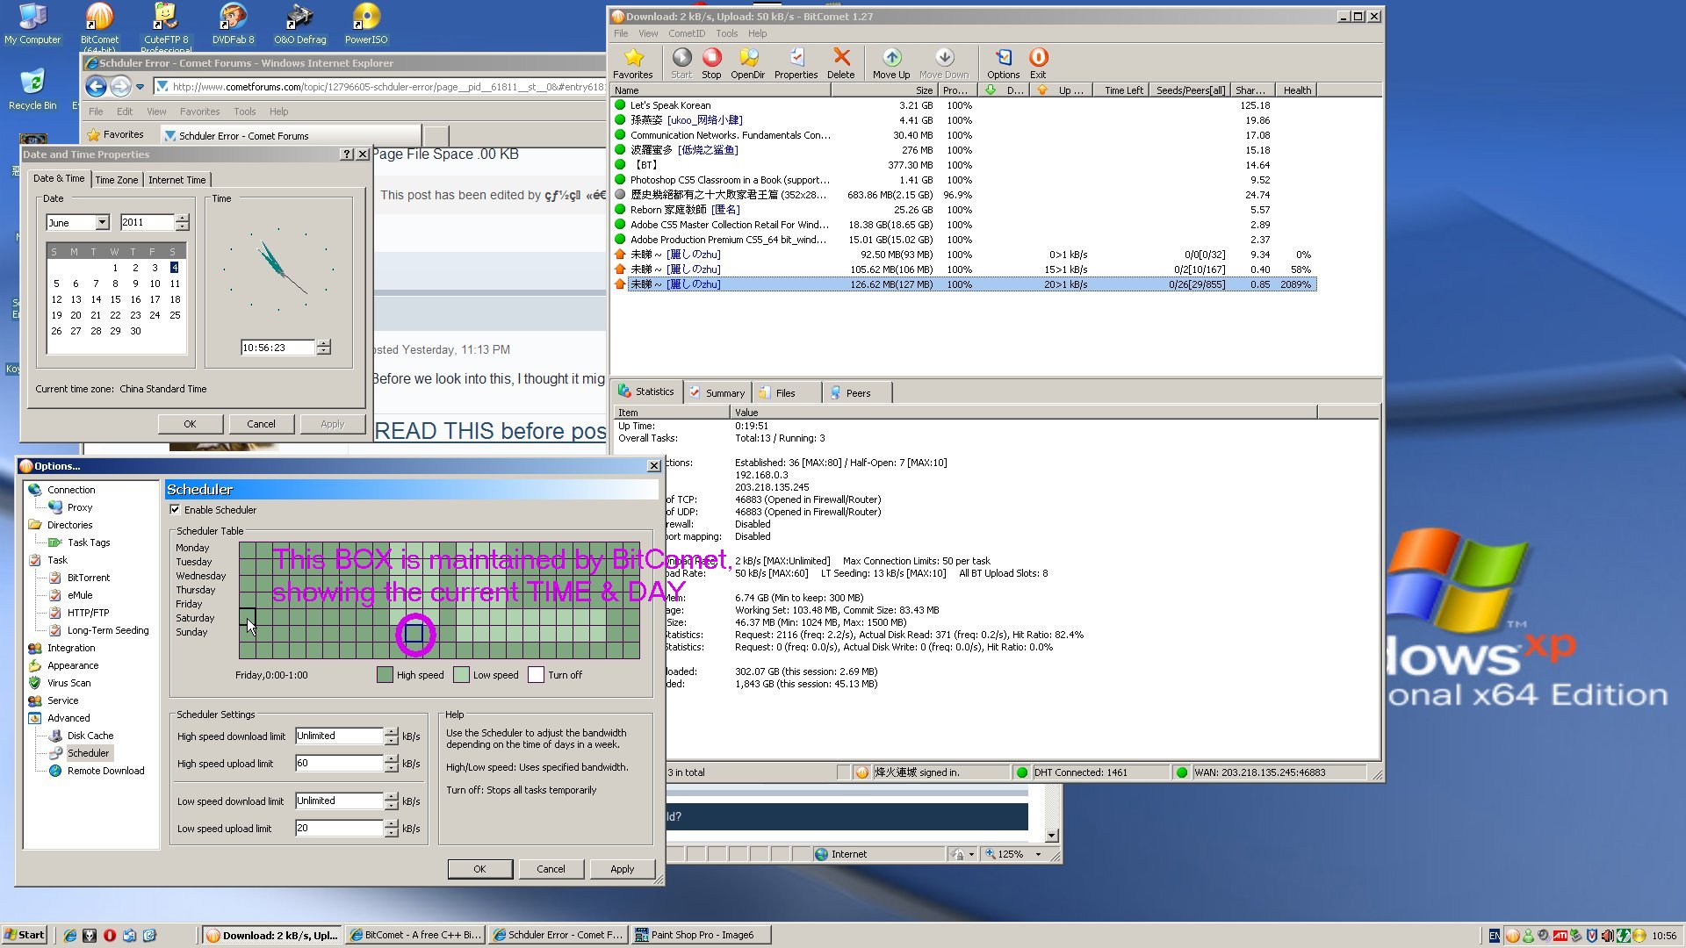The height and width of the screenshot is (948, 1686).
Task: Click the Turn off legend color swatch
Action: coord(537,675)
